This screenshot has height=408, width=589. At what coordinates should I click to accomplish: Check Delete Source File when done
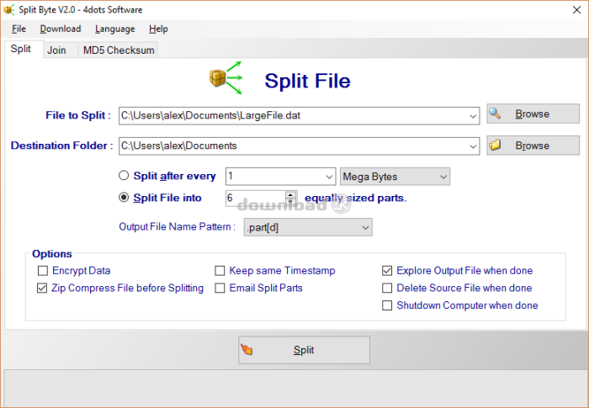(x=387, y=288)
